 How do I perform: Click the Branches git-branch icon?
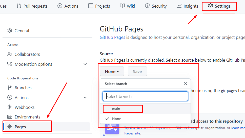click(x=10, y=88)
